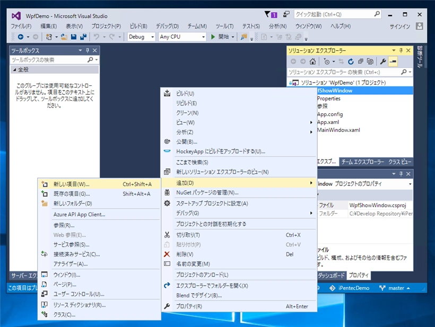
Task: Click the feedback icon beside Quick Launch
Action: (x=286, y=14)
